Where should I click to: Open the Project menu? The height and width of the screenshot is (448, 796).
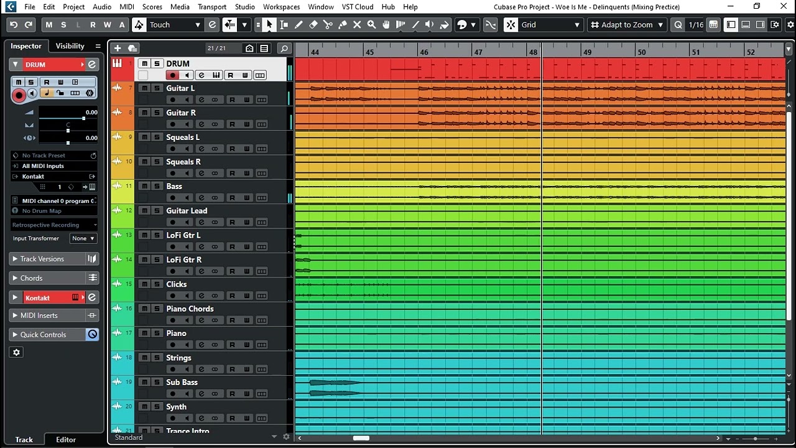pyautogui.click(x=73, y=7)
